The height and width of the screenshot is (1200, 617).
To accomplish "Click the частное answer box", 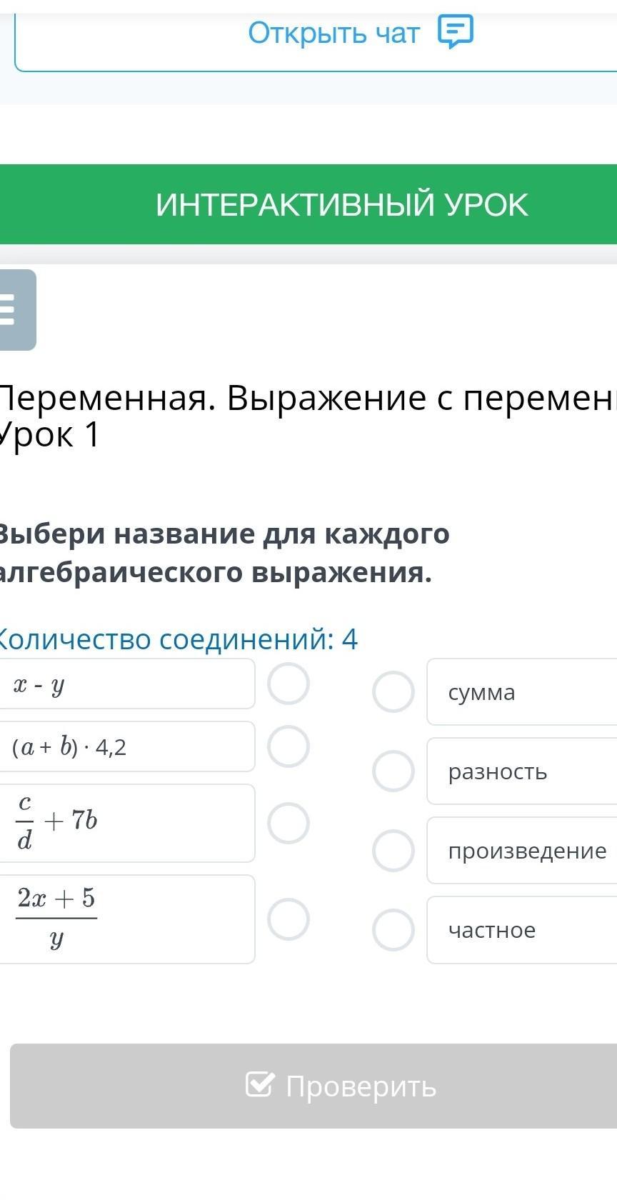I will coord(521,929).
